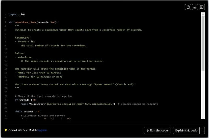Click the '- seconds: int' line

pos(25,42)
